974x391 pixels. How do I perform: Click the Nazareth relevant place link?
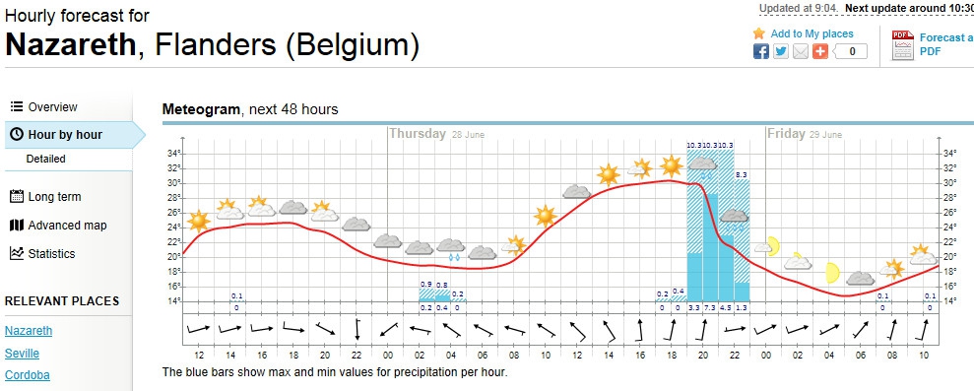29,331
